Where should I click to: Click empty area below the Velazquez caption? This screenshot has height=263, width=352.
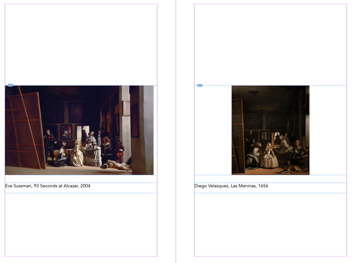click(x=270, y=223)
